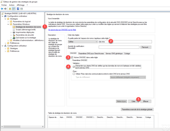The height and width of the screenshot is (131, 170).
Task: Expand Paramètres du logiciel node
Action: point(8,22)
